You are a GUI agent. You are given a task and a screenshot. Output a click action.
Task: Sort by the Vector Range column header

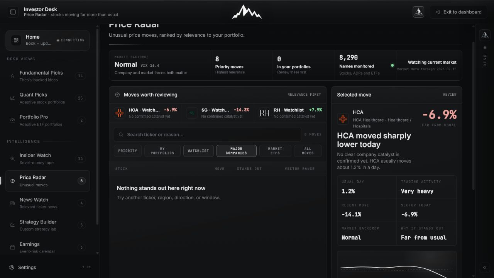coord(300,169)
